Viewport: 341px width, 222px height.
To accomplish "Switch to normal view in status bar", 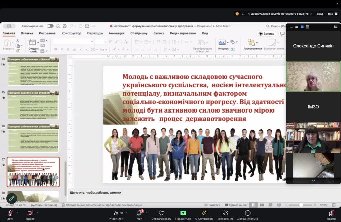I will tap(253, 205).
